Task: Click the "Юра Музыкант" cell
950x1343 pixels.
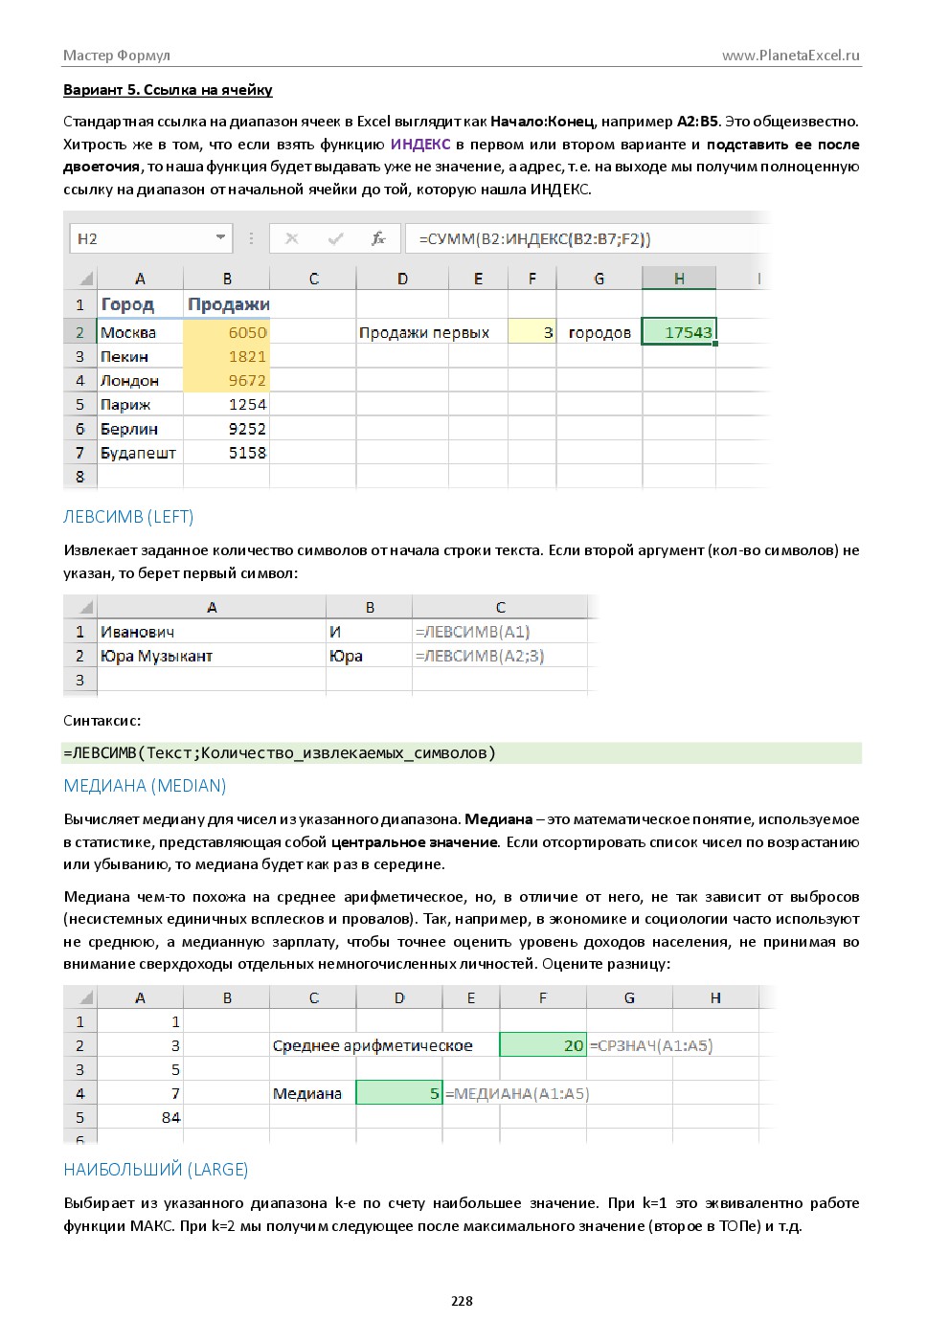Action: 212,656
